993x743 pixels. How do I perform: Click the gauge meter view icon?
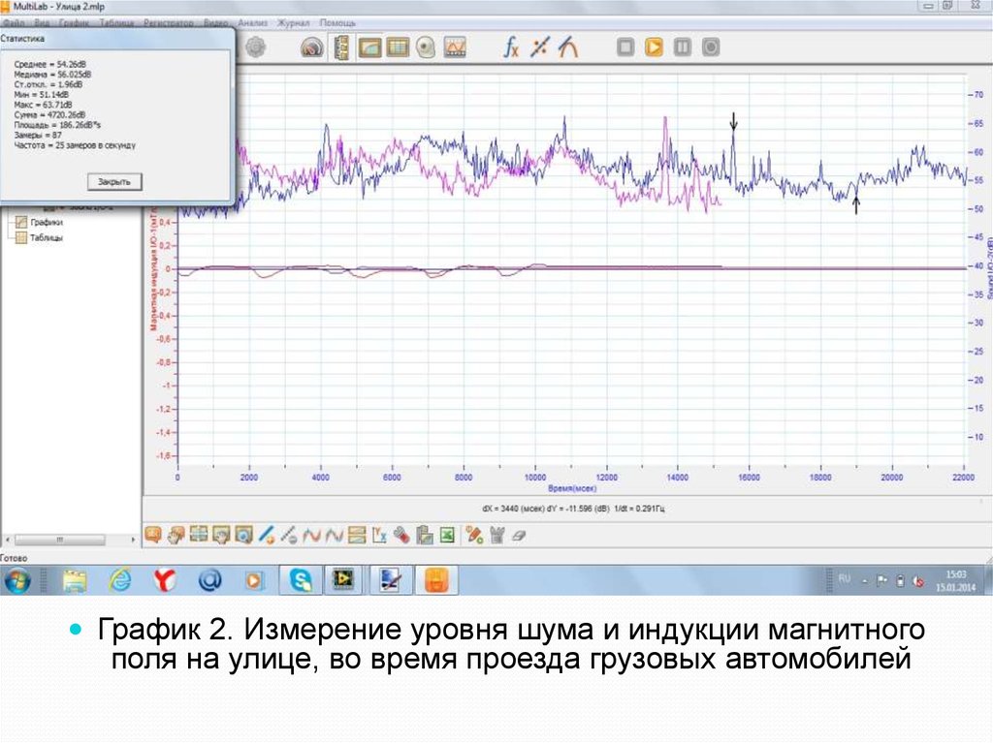312,46
